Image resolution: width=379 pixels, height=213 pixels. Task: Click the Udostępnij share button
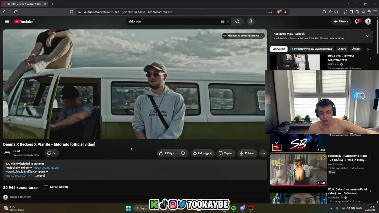202,153
